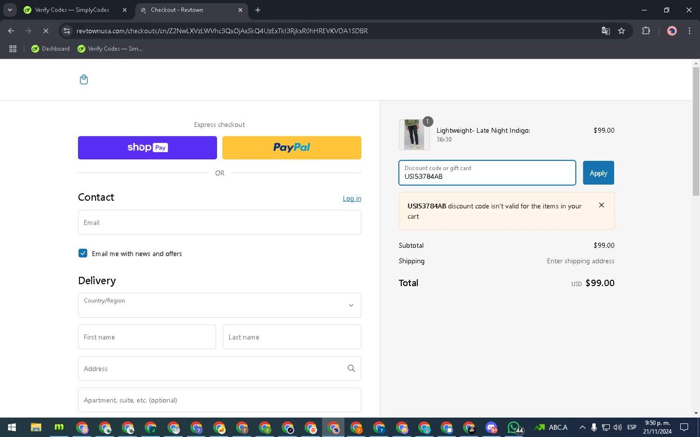Expand the Country/Region dropdown

click(219, 305)
